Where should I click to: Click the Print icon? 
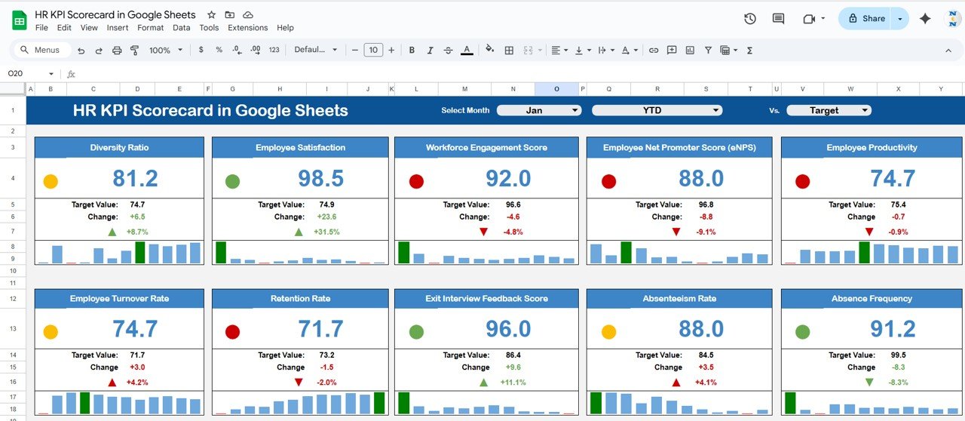point(117,51)
